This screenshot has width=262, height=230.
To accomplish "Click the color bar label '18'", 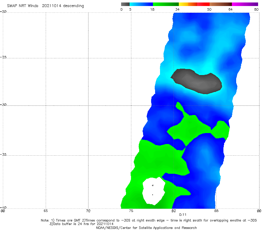I will click(152, 9).
